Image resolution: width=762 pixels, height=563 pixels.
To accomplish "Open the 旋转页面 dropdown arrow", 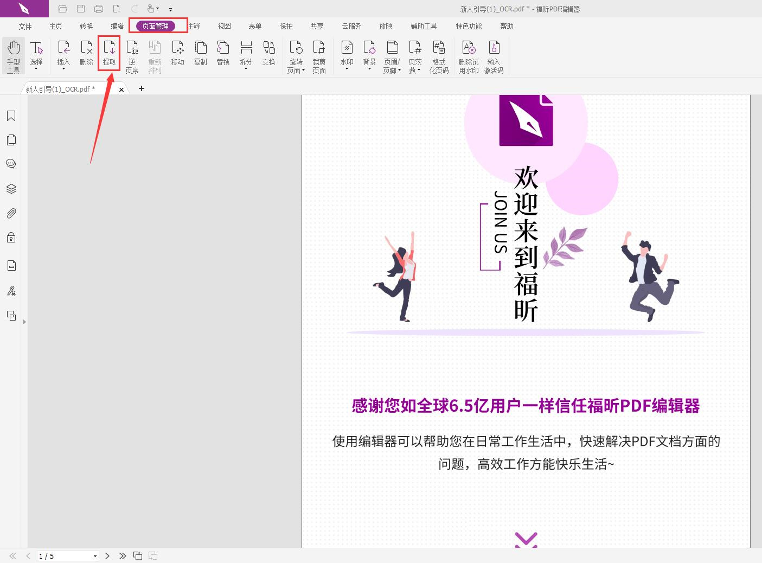I will point(302,69).
